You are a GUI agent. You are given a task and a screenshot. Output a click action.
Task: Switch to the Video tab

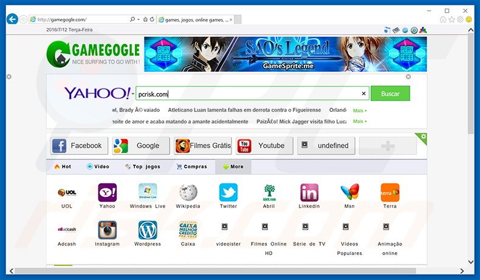98,166
